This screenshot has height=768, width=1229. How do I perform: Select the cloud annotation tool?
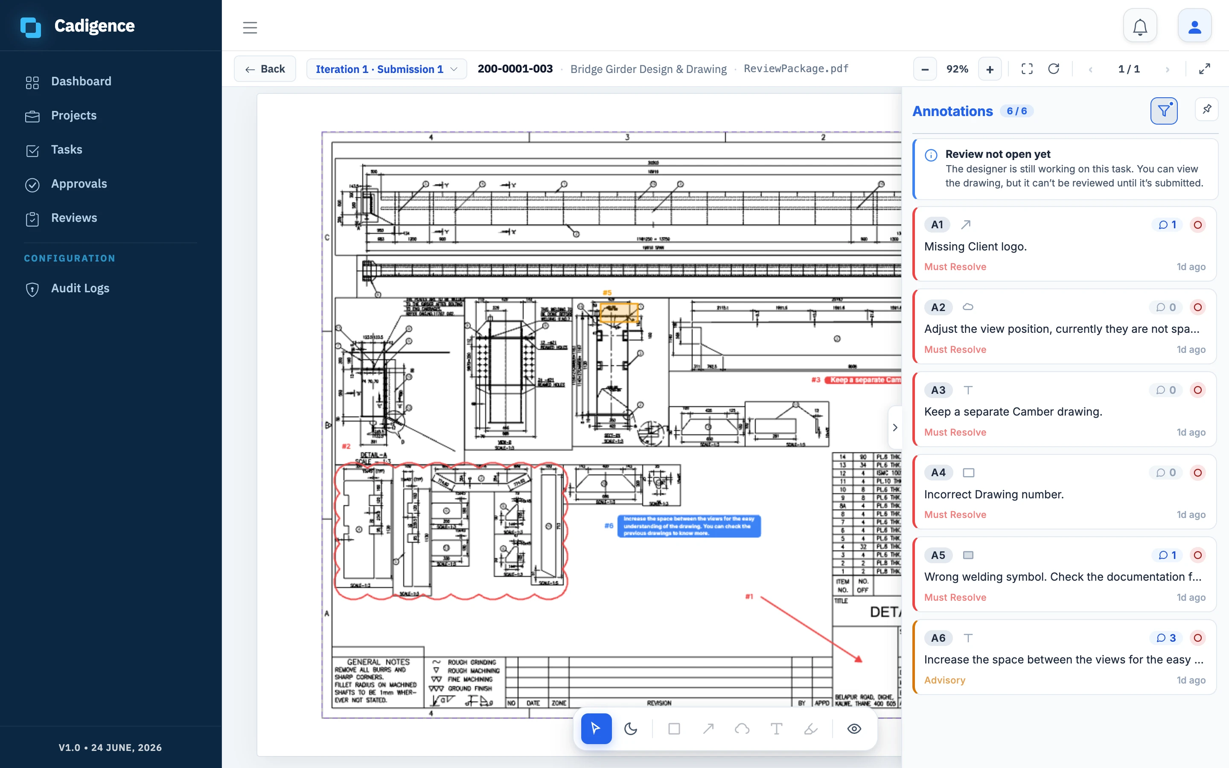[x=743, y=728]
